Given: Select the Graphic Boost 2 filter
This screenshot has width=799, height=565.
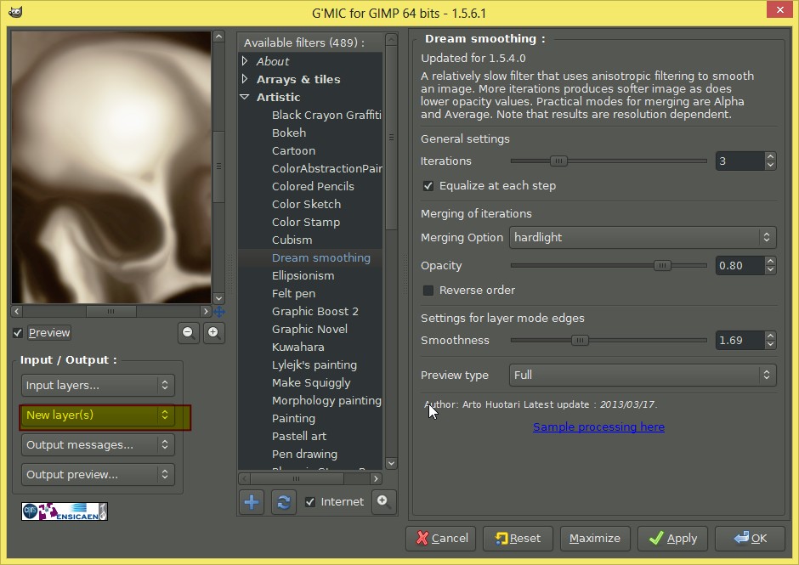Looking at the screenshot, I should tap(314, 311).
